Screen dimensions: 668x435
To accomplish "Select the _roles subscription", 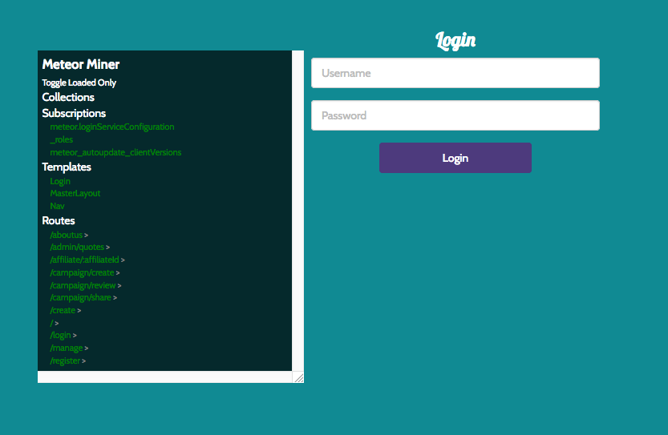I will coord(61,139).
